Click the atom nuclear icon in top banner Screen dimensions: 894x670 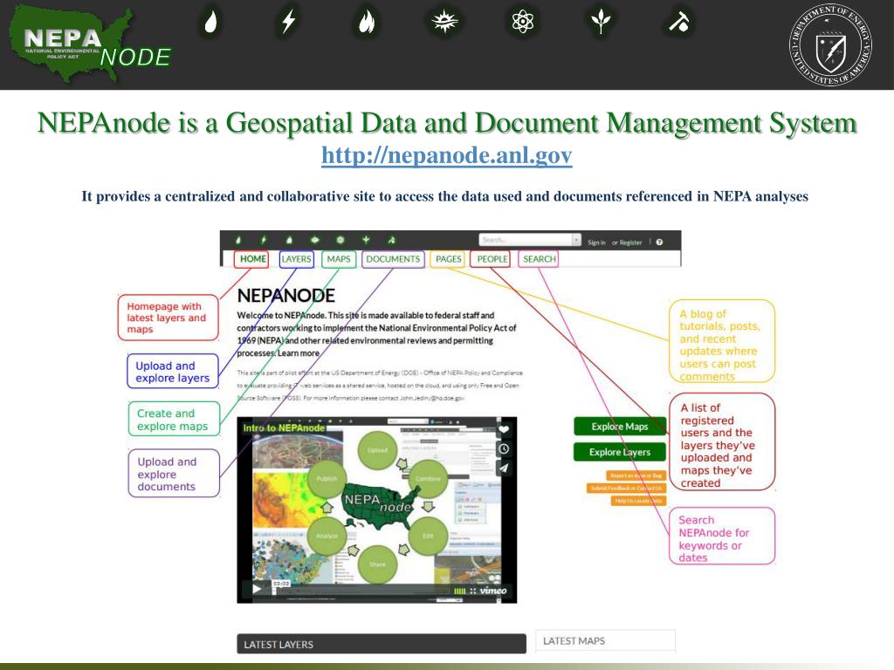tap(522, 22)
